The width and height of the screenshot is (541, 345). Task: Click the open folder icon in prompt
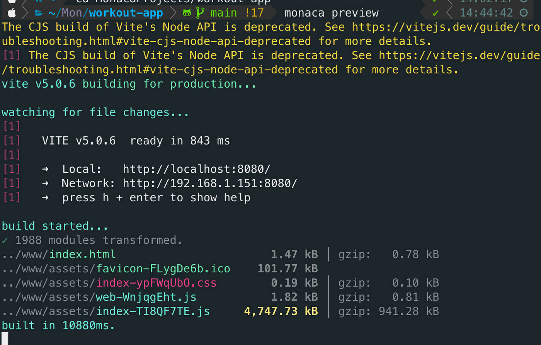pos(38,14)
